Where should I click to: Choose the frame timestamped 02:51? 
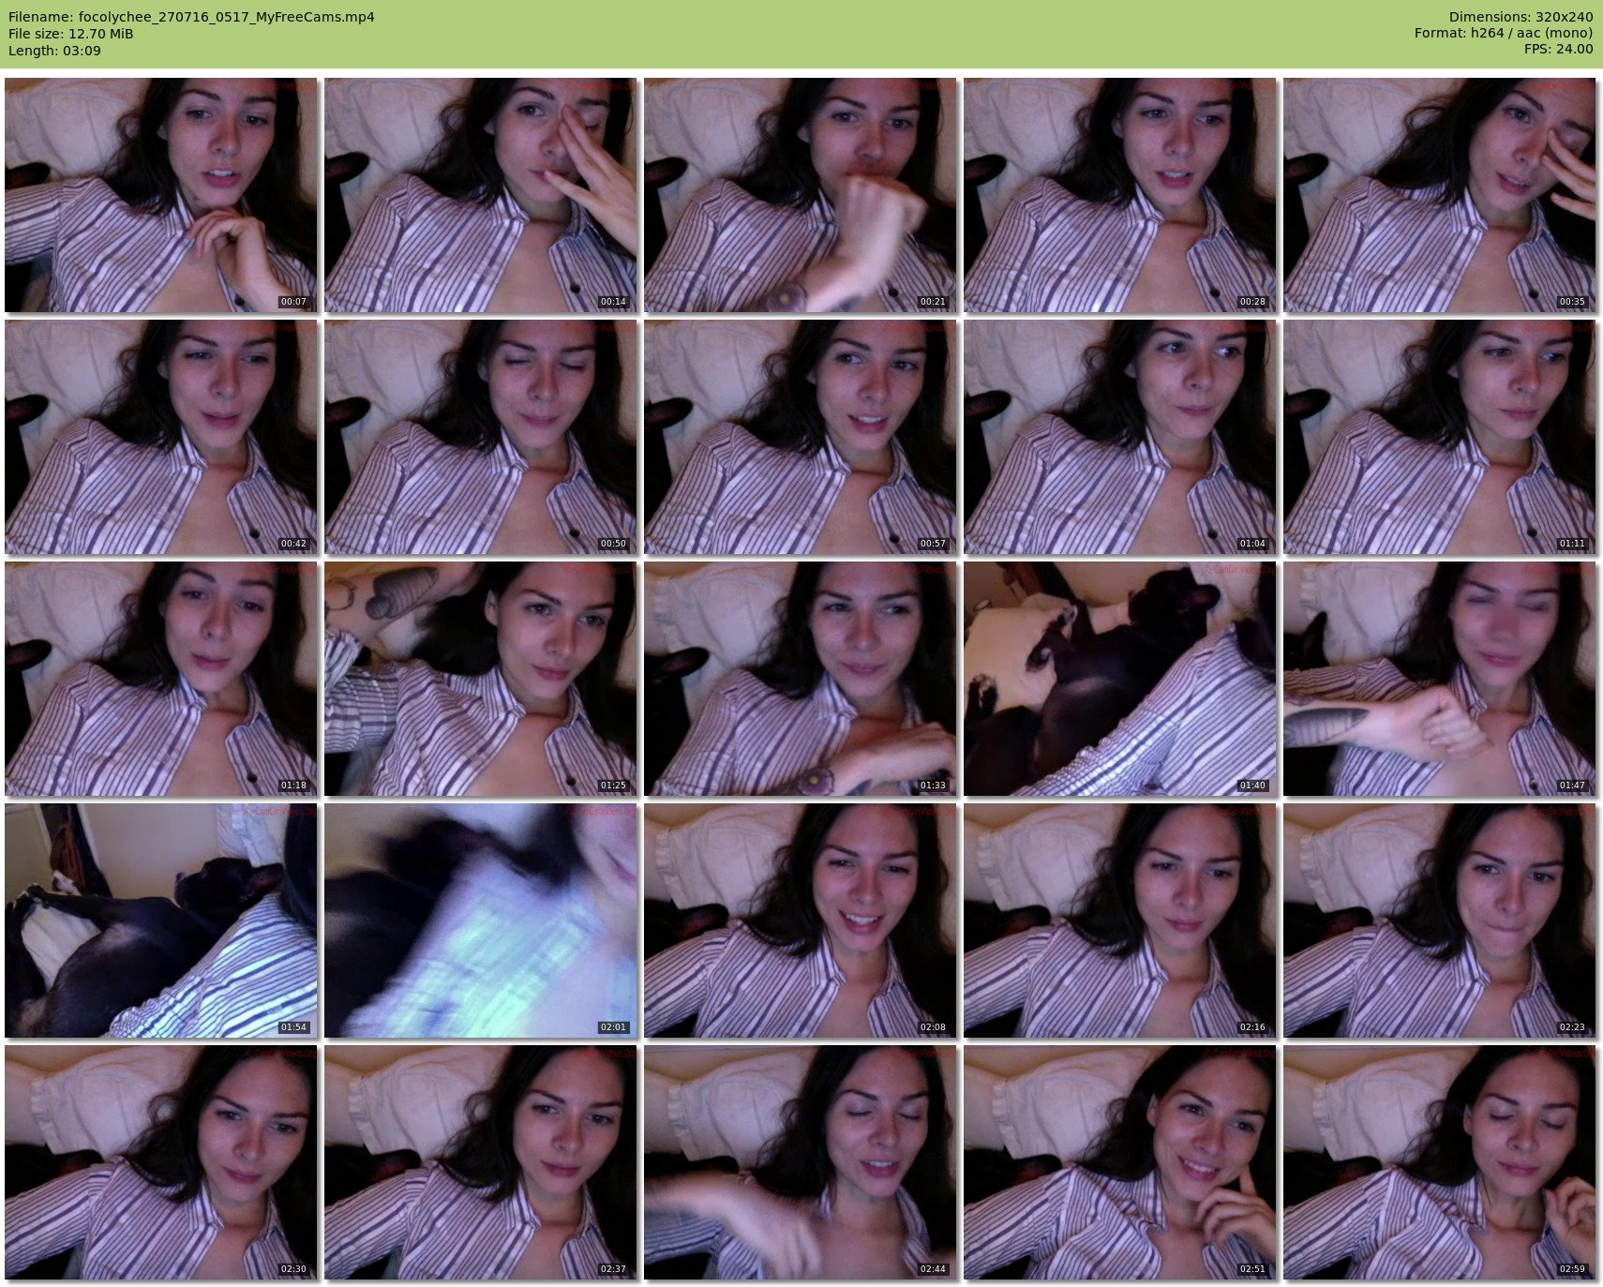(1120, 1162)
